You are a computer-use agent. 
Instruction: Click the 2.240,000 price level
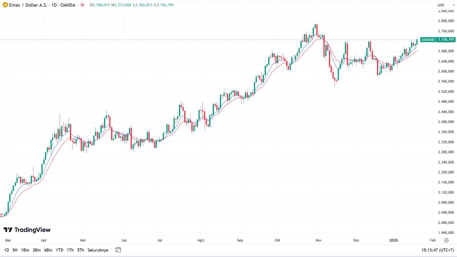446,162
